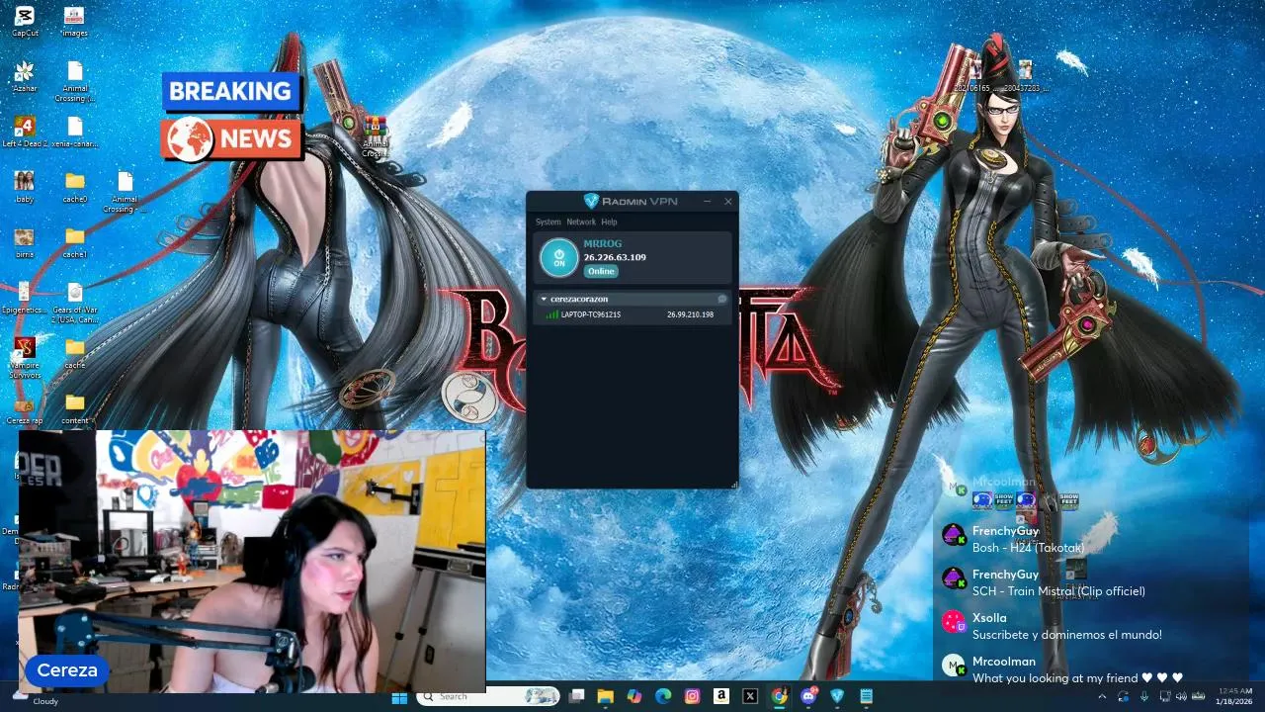This screenshot has width=1265, height=712.
Task: Click the signal strength bars for LAPTOP-TC96121S
Action: pyautogui.click(x=551, y=314)
